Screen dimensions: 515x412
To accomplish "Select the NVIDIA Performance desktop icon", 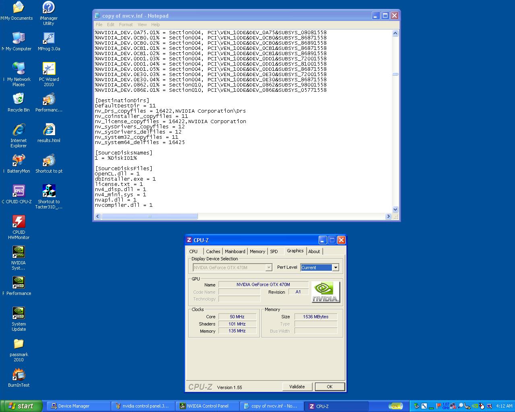I will pos(19,286).
